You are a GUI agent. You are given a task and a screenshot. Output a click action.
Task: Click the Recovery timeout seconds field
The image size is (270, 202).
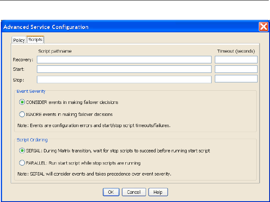click(236, 60)
